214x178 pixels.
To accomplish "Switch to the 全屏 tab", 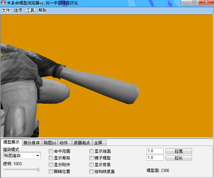I will click(x=98, y=143).
